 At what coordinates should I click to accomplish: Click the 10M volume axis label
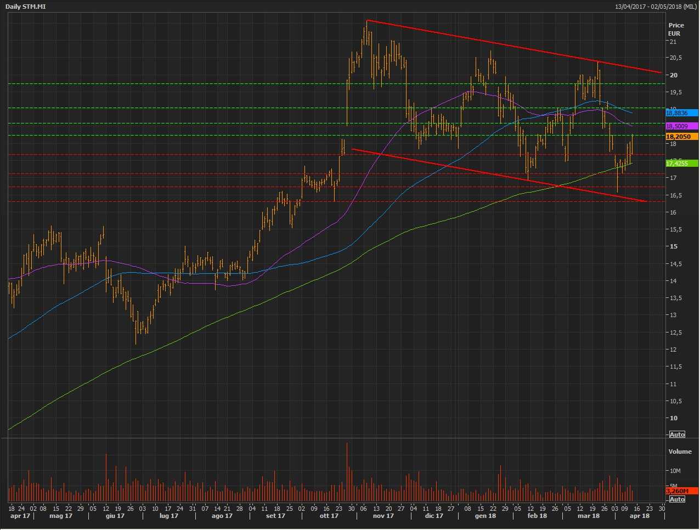(x=675, y=471)
